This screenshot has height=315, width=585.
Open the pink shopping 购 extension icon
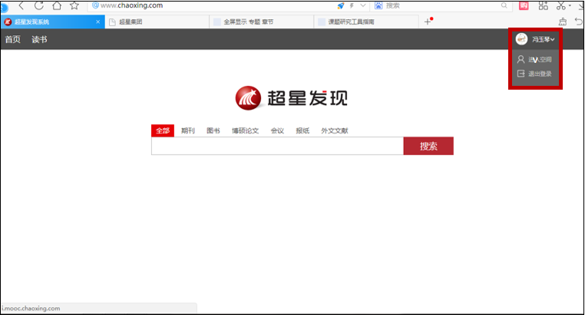[524, 5]
